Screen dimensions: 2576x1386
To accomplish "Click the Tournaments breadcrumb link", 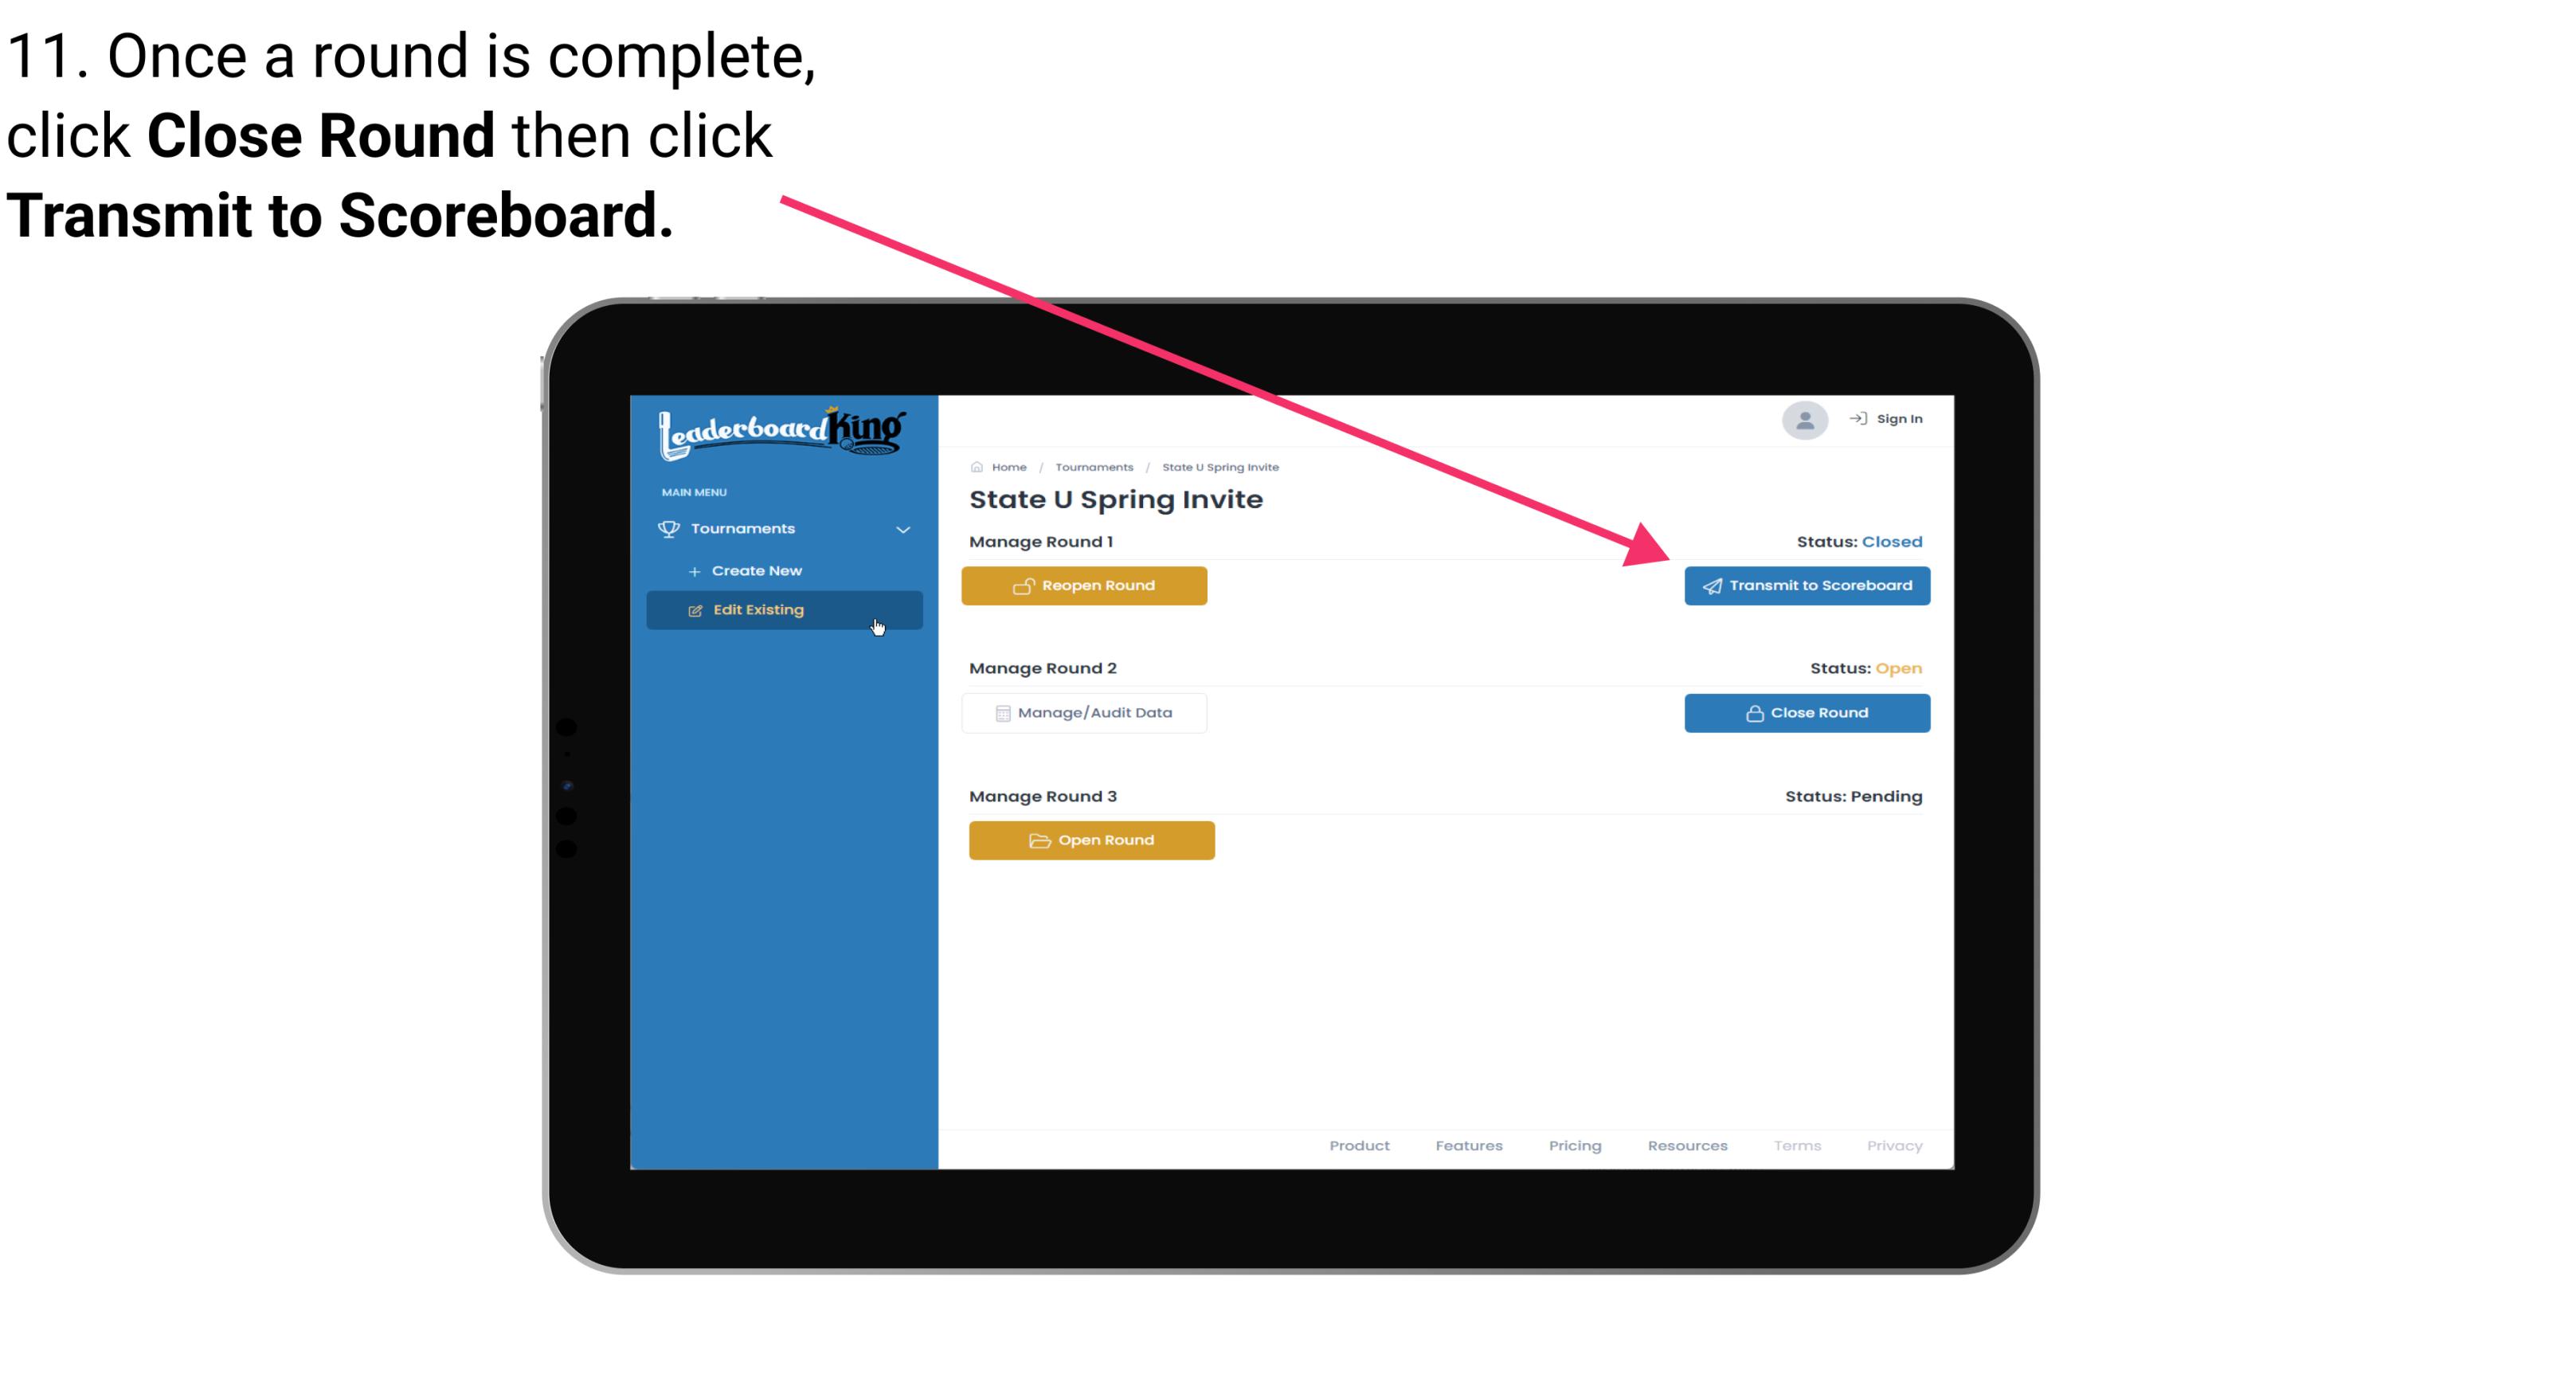I will (x=1092, y=466).
